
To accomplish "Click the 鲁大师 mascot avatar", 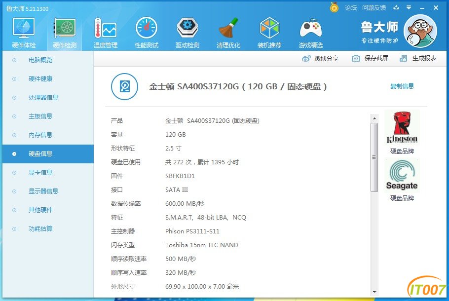I will coord(420,31).
